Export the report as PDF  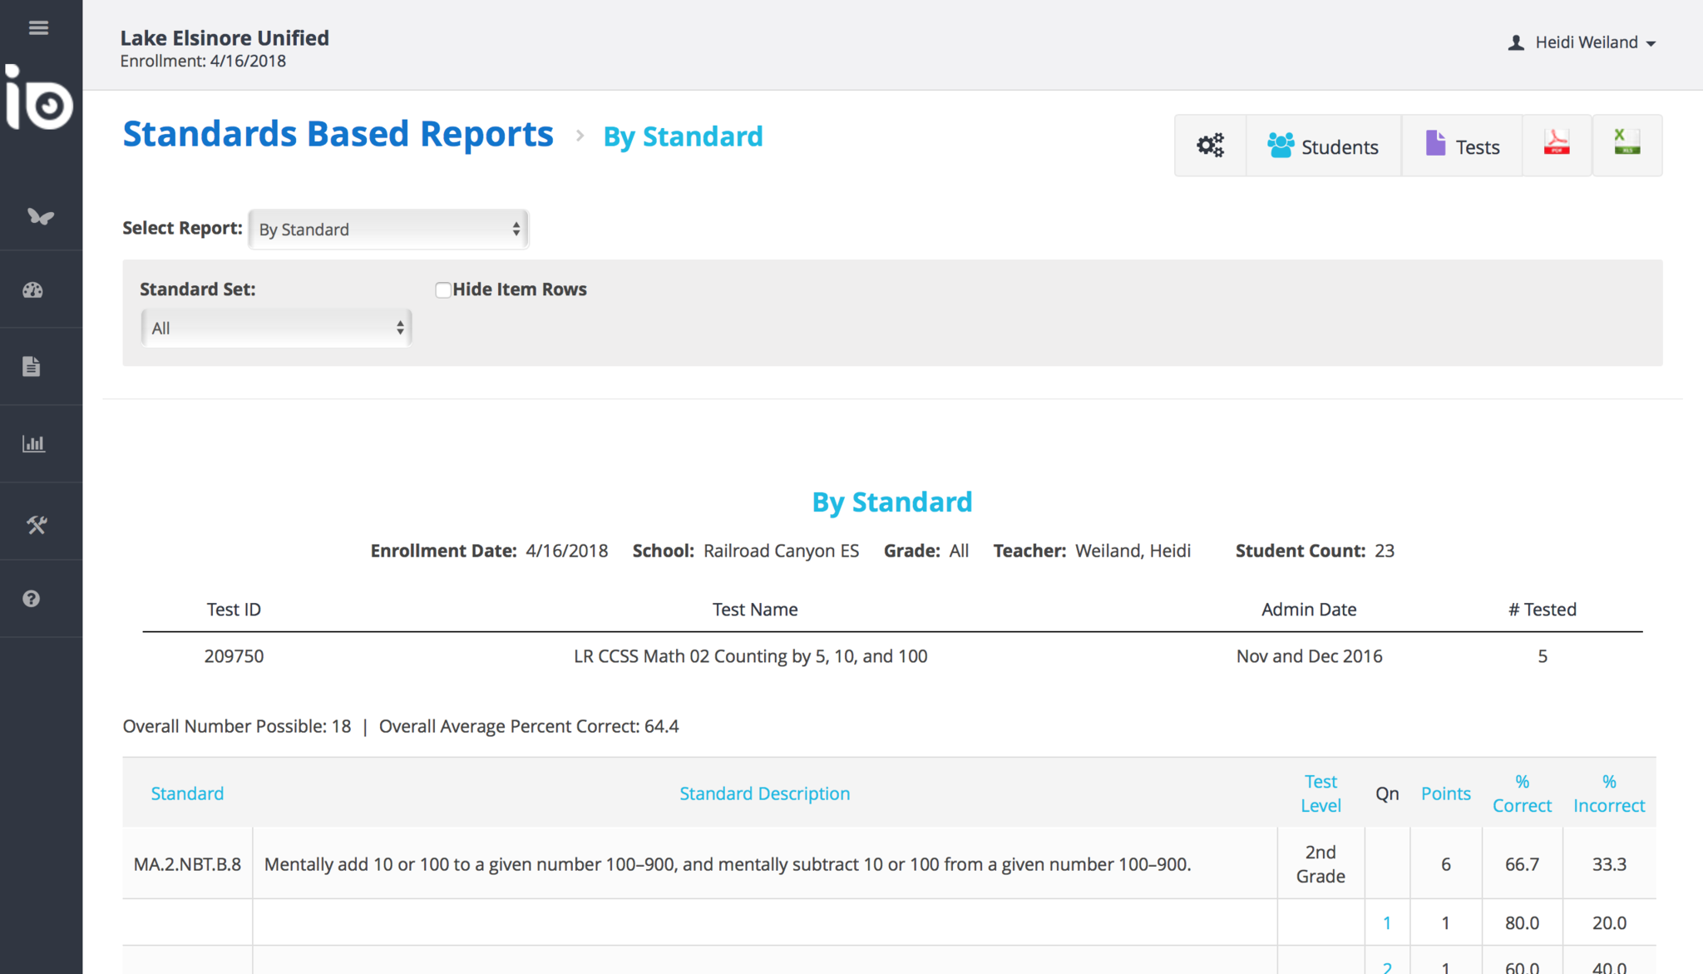point(1556,144)
